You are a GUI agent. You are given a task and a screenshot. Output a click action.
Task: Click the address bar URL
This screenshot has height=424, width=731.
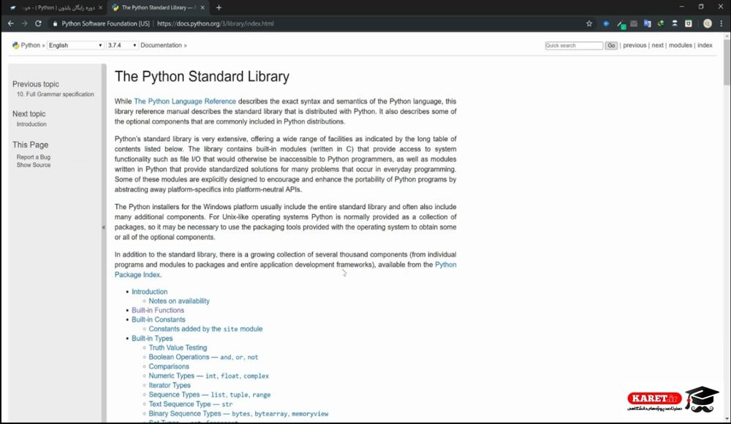pyautogui.click(x=216, y=23)
